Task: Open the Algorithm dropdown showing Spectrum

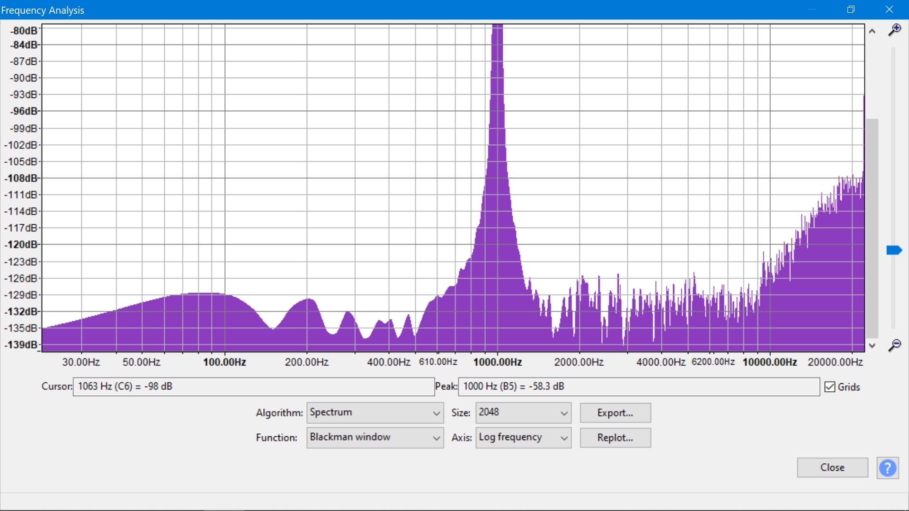Action: [x=375, y=413]
